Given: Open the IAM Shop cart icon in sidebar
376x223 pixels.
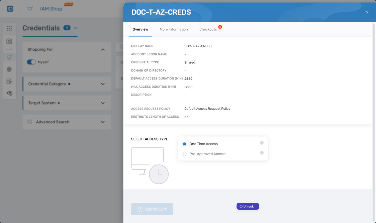Looking at the screenshot, I should (9, 57).
